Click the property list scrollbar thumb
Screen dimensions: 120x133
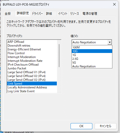pos(59,56)
